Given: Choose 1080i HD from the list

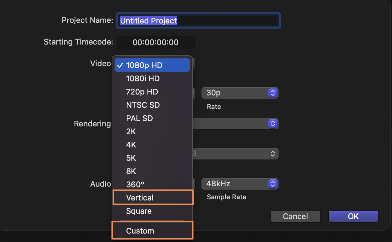Looking at the screenshot, I should click(x=152, y=79).
